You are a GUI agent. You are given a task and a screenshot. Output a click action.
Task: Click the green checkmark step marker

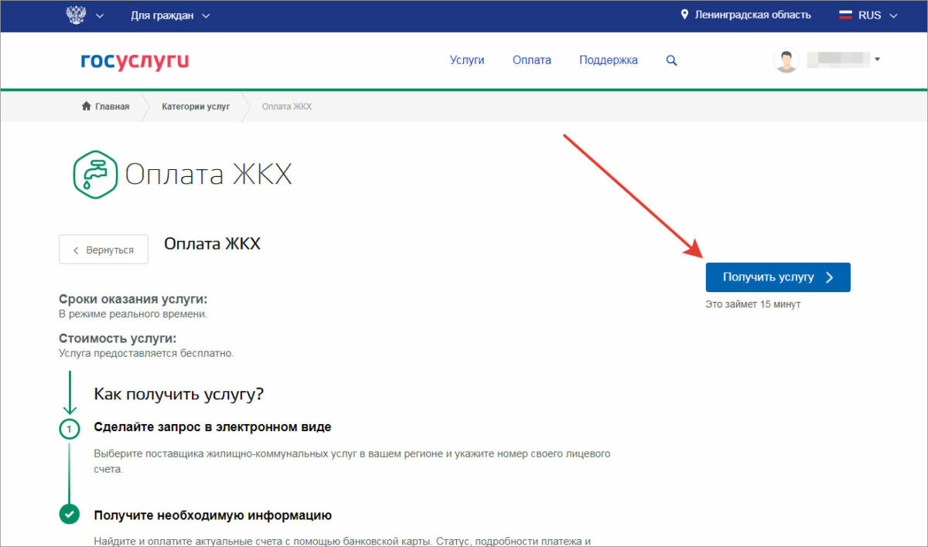[70, 515]
